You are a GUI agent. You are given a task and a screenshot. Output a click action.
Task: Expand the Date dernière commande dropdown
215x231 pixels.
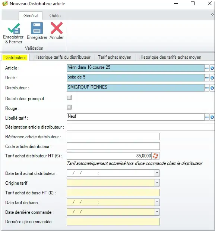(x=157, y=212)
